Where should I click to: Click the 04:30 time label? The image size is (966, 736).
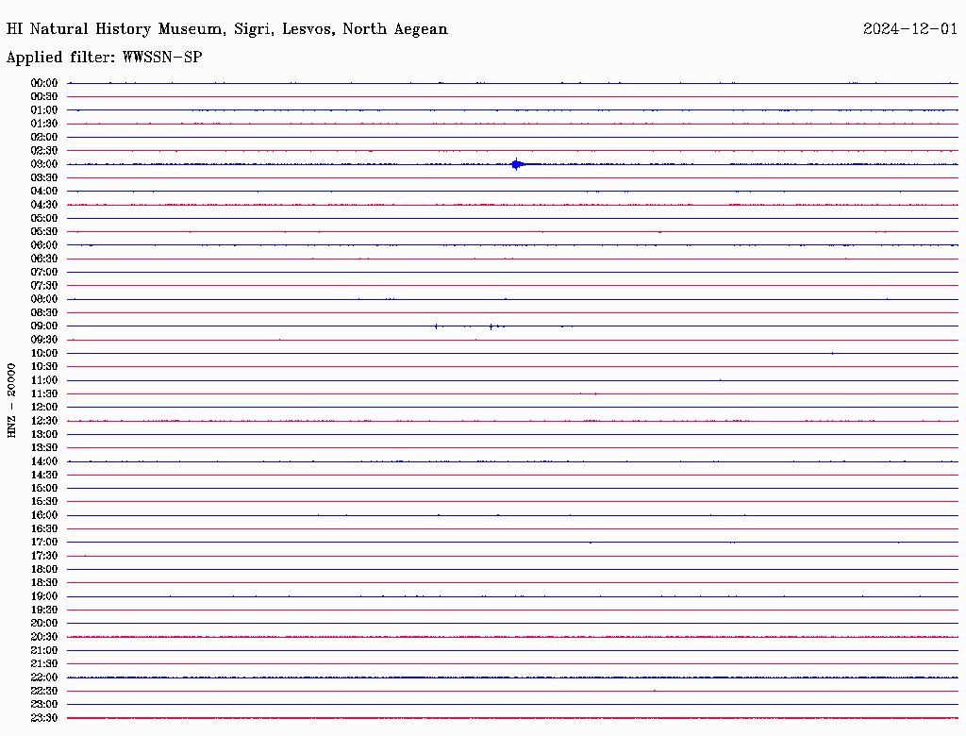[x=44, y=205]
